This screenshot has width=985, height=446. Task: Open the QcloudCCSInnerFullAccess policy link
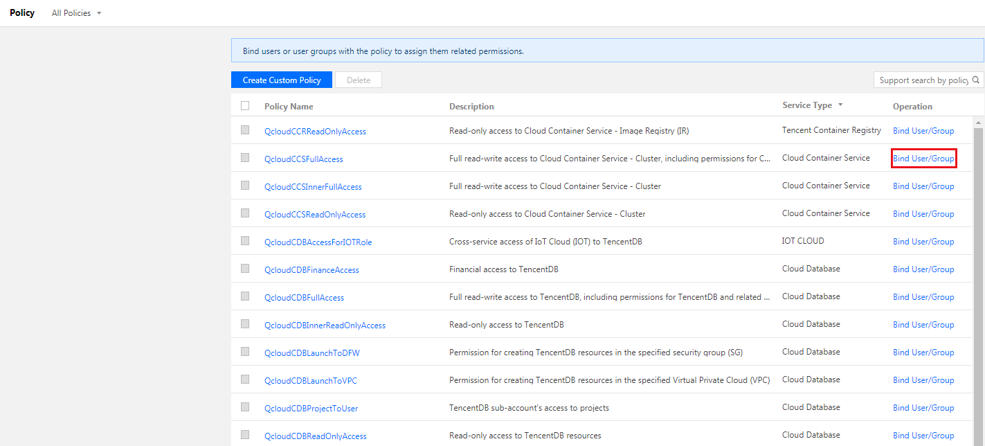313,187
